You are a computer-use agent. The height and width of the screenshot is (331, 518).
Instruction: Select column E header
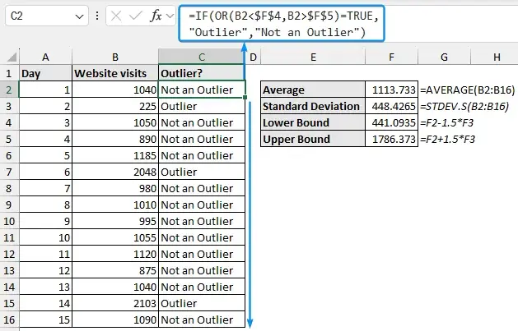coord(313,57)
